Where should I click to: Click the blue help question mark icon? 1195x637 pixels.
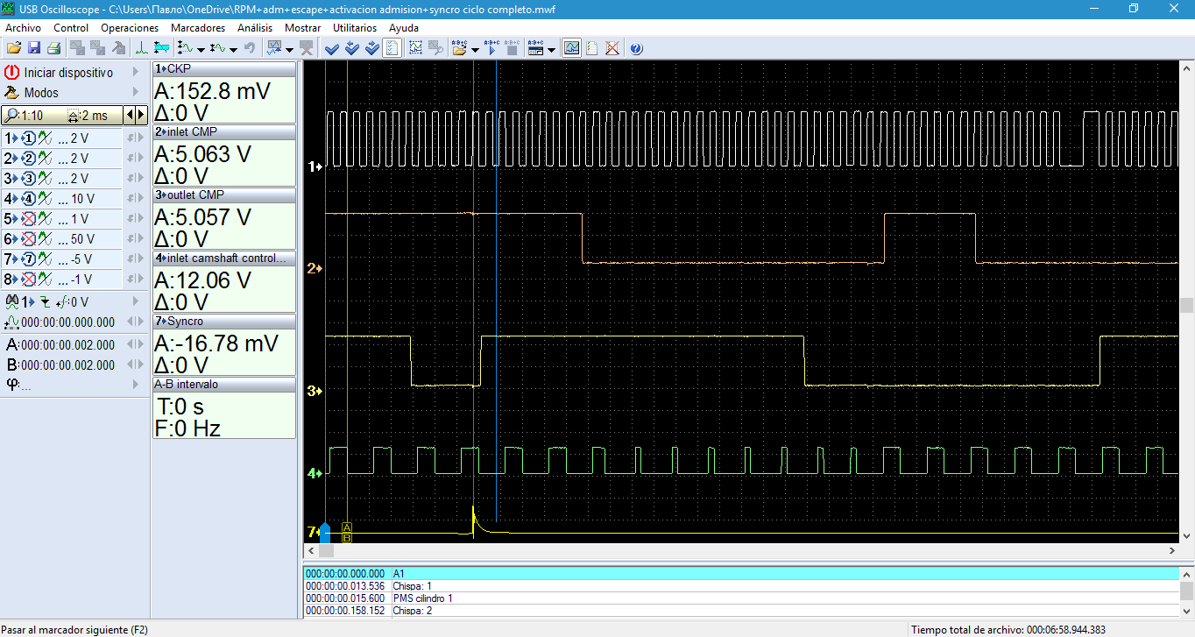636,48
